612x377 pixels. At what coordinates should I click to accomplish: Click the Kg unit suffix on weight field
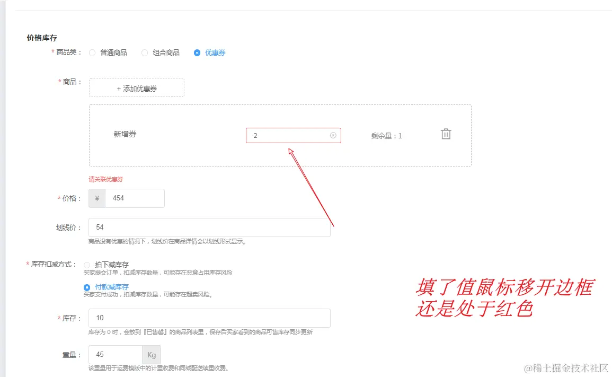(152, 355)
